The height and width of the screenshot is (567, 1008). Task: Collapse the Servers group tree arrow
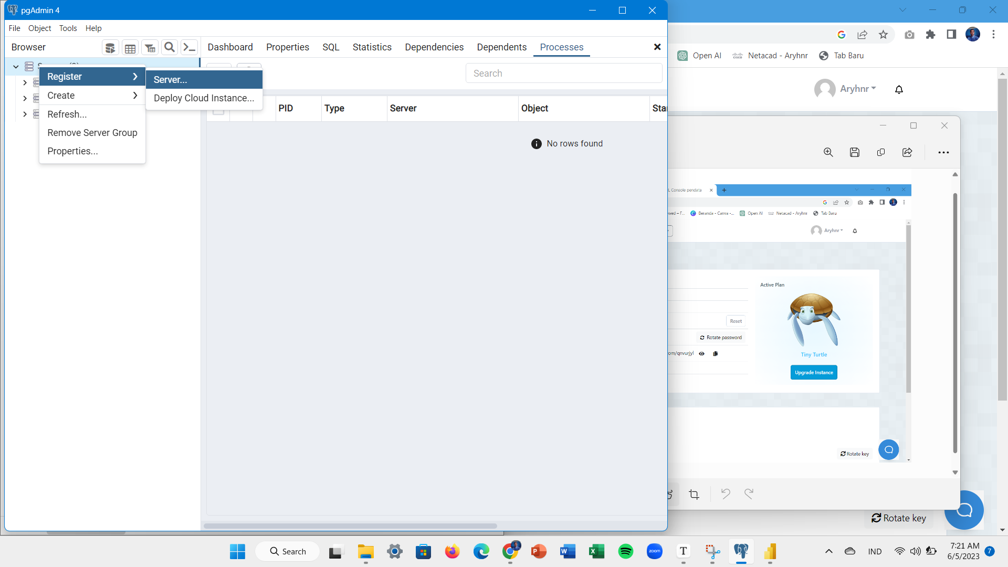click(x=16, y=67)
